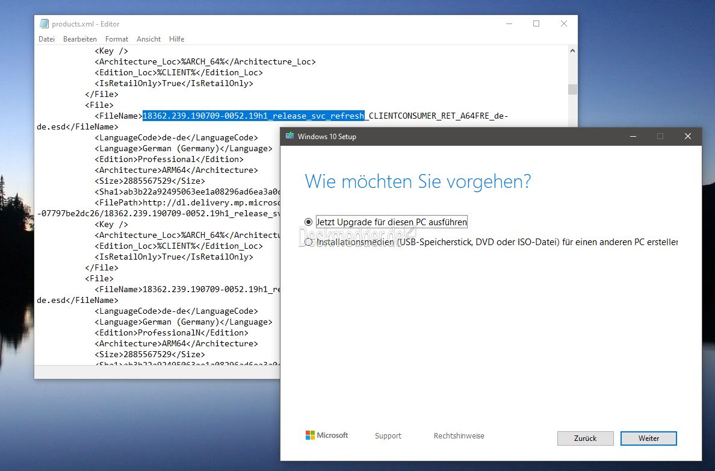
Task: Click the '<FilePath>http://dl.delivery.mp.microso' line
Action: 187,202
